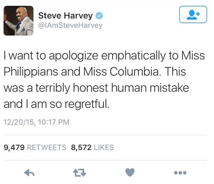Click the word regretful in the tweet

(x=87, y=104)
